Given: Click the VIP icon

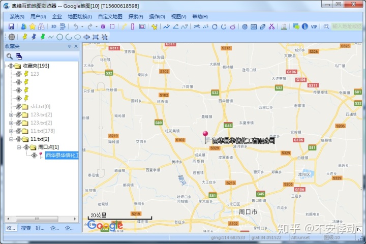Looking at the screenshot, I should click(x=314, y=26).
